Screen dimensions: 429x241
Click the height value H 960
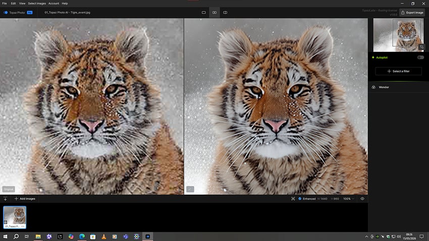pyautogui.click(x=335, y=199)
